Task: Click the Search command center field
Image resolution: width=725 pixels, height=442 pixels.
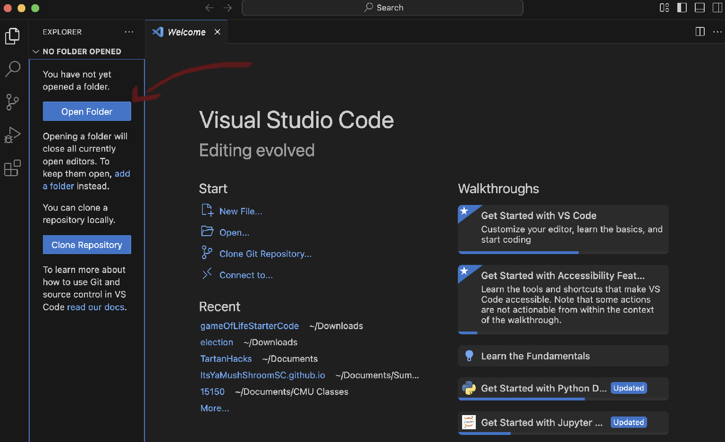Action: (382, 8)
